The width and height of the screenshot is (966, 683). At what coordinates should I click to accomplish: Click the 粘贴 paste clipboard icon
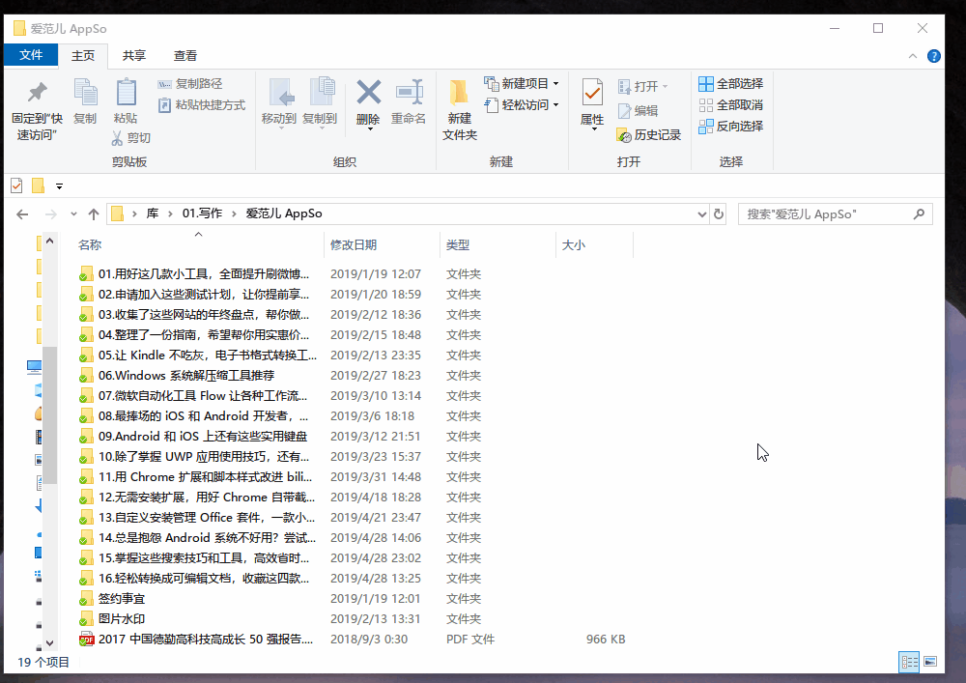click(126, 93)
